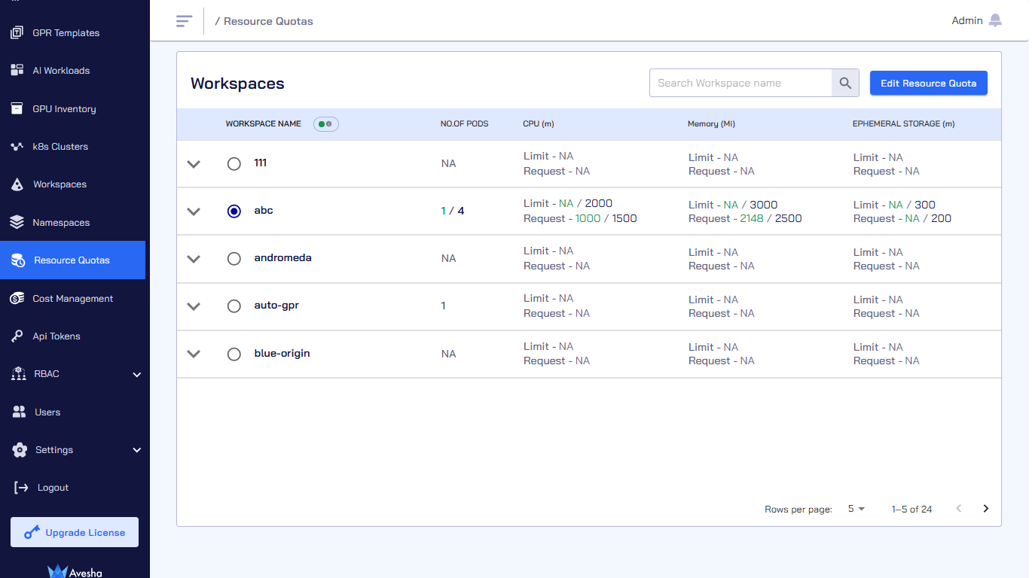Click the search magnifier icon
The width and height of the screenshot is (1032, 578).
pyautogui.click(x=845, y=83)
